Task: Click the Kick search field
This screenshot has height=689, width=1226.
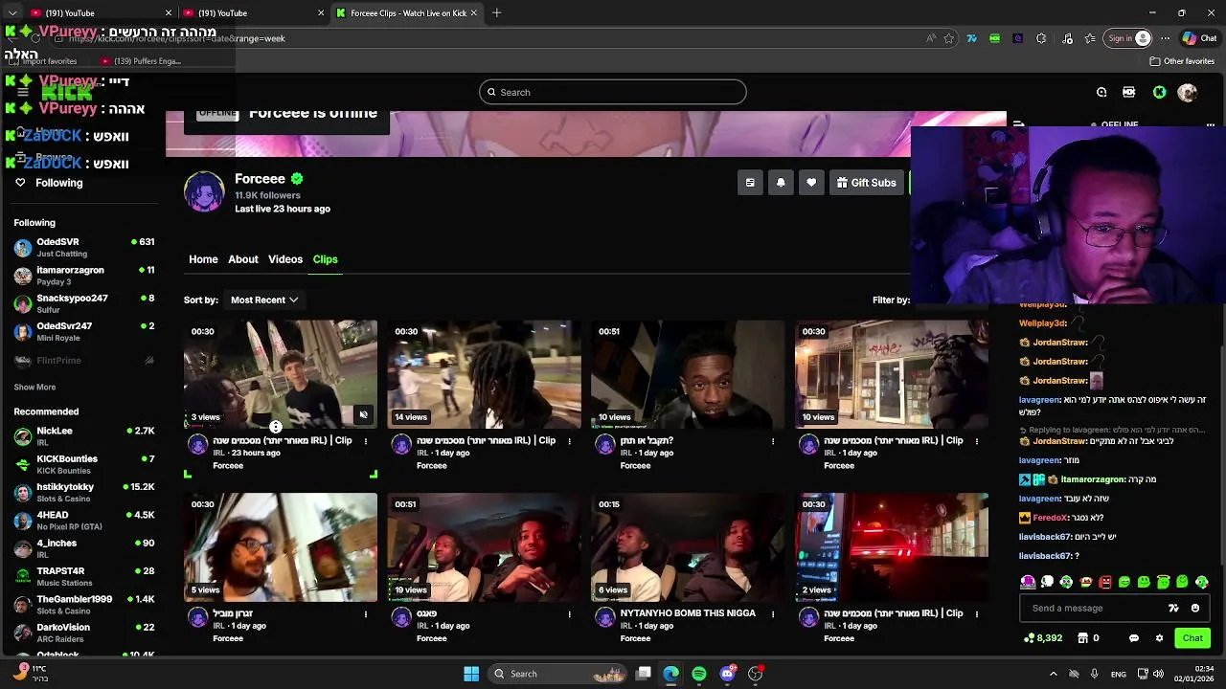Action: (613, 92)
